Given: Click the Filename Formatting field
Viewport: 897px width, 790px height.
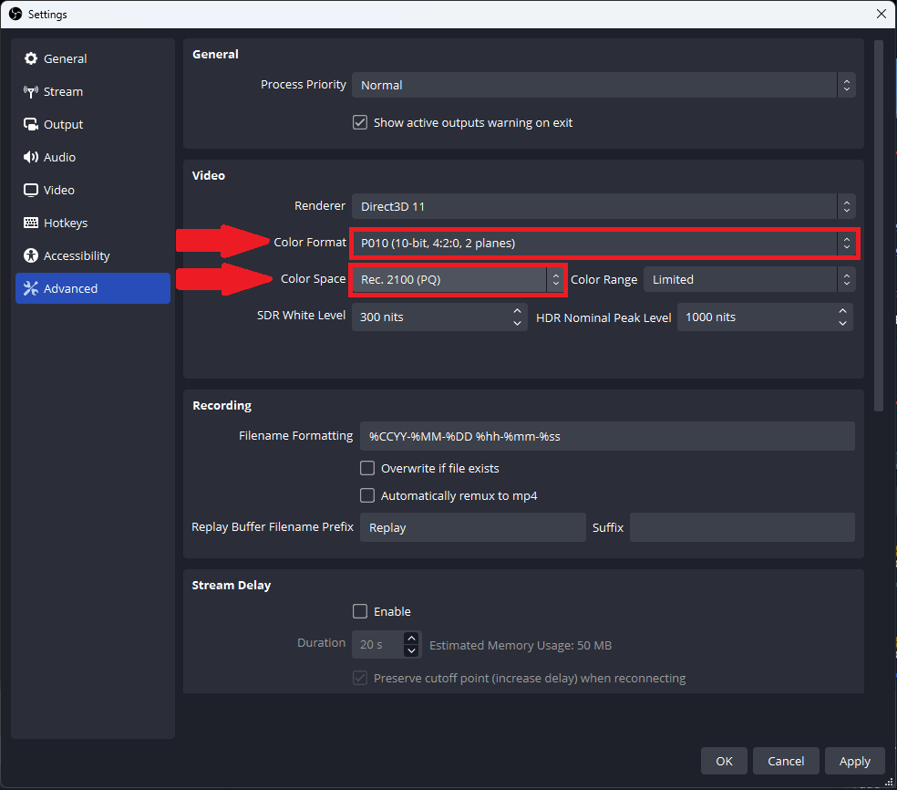Looking at the screenshot, I should [607, 436].
